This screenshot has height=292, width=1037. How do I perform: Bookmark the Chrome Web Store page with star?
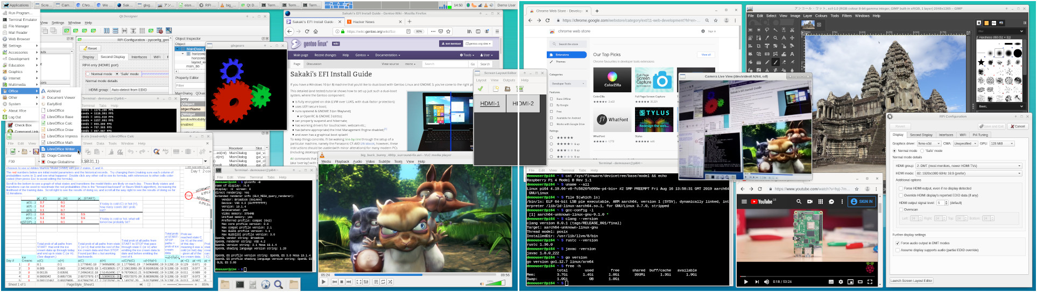pos(716,20)
